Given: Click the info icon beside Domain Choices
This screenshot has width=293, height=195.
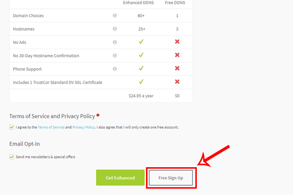Looking at the screenshot, I should (x=115, y=16).
